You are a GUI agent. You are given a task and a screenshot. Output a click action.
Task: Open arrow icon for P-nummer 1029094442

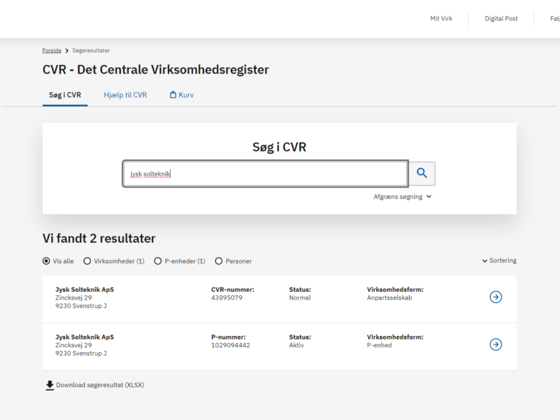(496, 344)
